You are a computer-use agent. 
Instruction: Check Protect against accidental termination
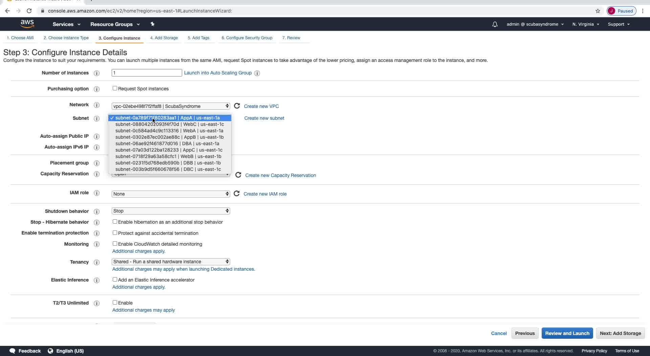tap(115, 233)
